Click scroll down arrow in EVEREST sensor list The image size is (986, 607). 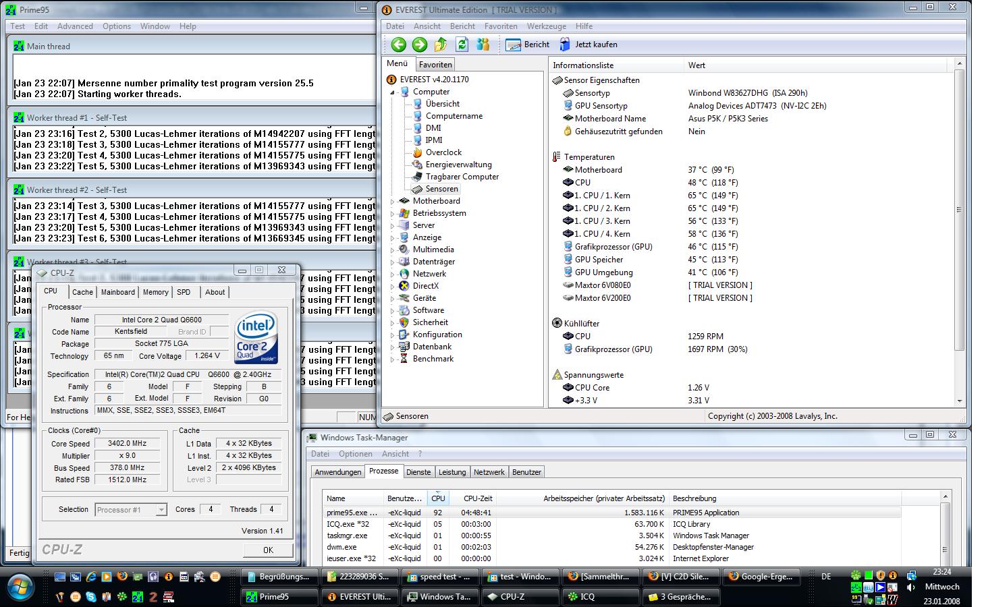pos(960,401)
